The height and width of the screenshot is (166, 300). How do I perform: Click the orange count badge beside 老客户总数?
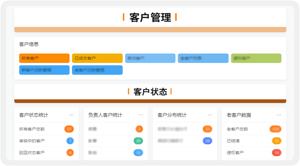click(275, 129)
